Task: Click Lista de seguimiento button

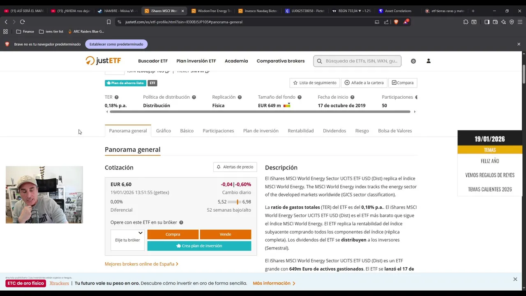Action: point(315,83)
